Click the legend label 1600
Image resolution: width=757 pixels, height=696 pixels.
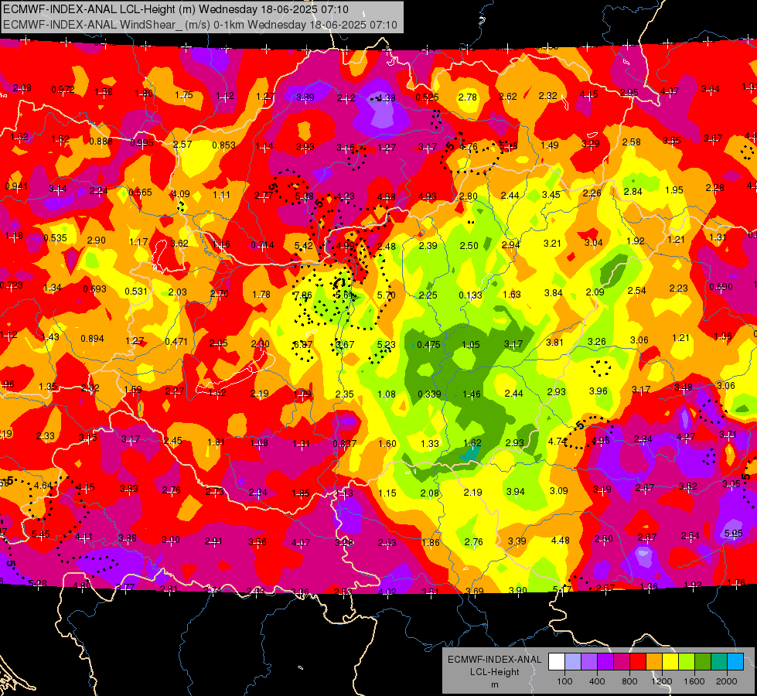694,681
